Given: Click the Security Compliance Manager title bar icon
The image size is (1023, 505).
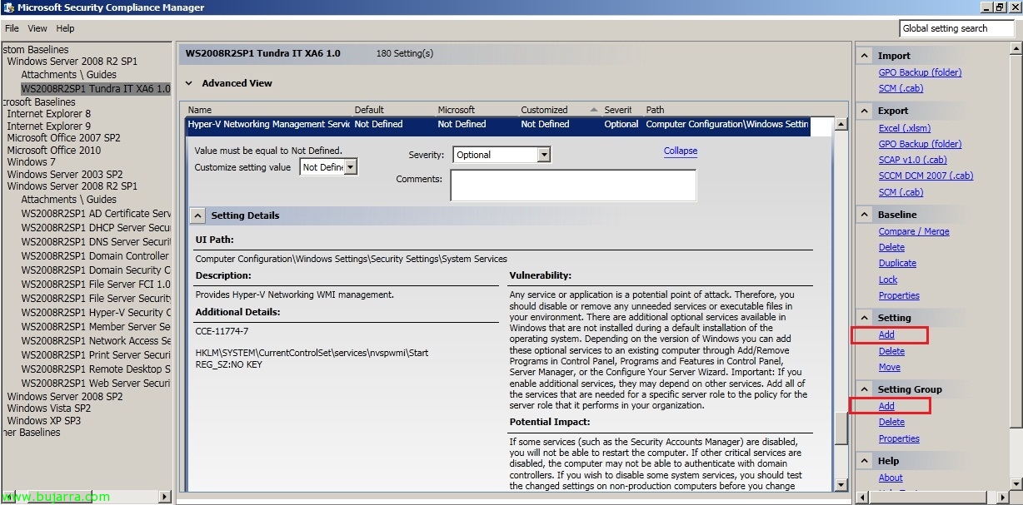Looking at the screenshot, I should tap(7, 7).
